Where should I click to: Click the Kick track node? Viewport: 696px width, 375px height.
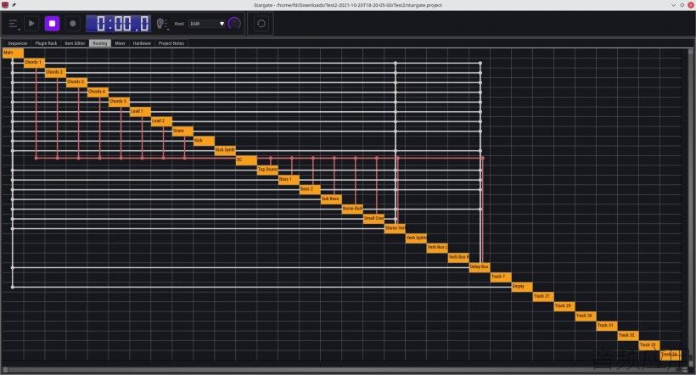[x=204, y=141]
